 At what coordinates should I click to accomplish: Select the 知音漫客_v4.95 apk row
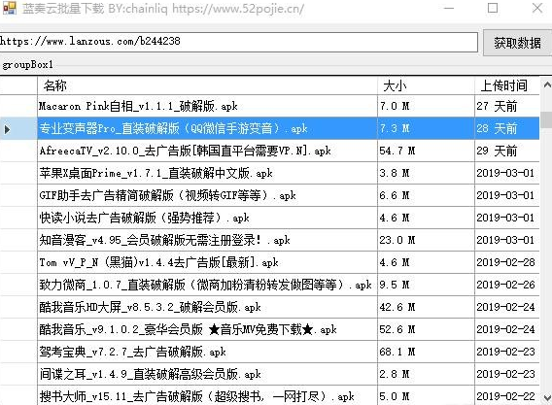pyautogui.click(x=269, y=240)
